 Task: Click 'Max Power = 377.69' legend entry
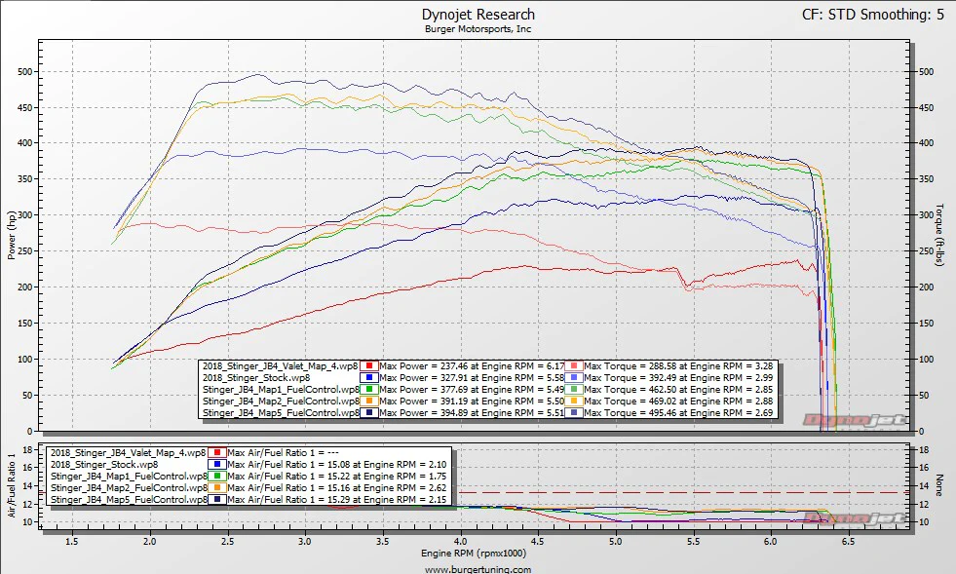tap(472, 389)
